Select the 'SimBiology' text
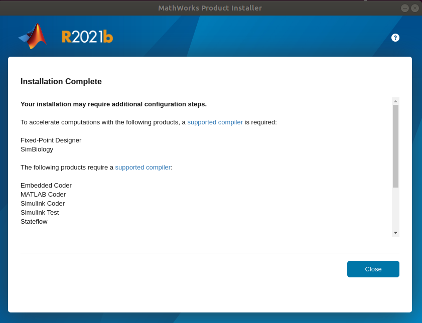Screen dimensions: 422x323 tap(37, 149)
